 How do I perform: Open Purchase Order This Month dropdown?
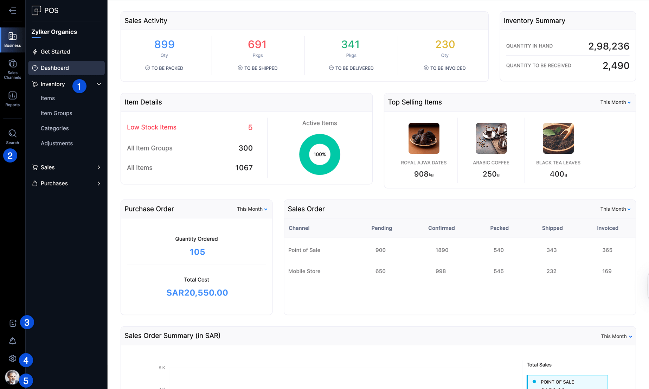(x=252, y=209)
